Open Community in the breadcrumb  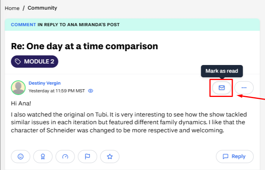42,8
